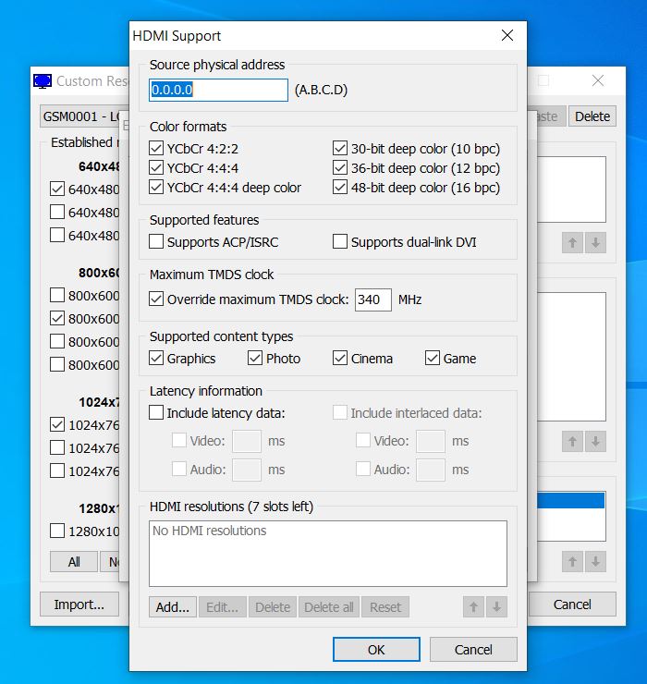Click the Custom Resolution Utility monitor icon
The width and height of the screenshot is (647, 684).
click(43, 81)
